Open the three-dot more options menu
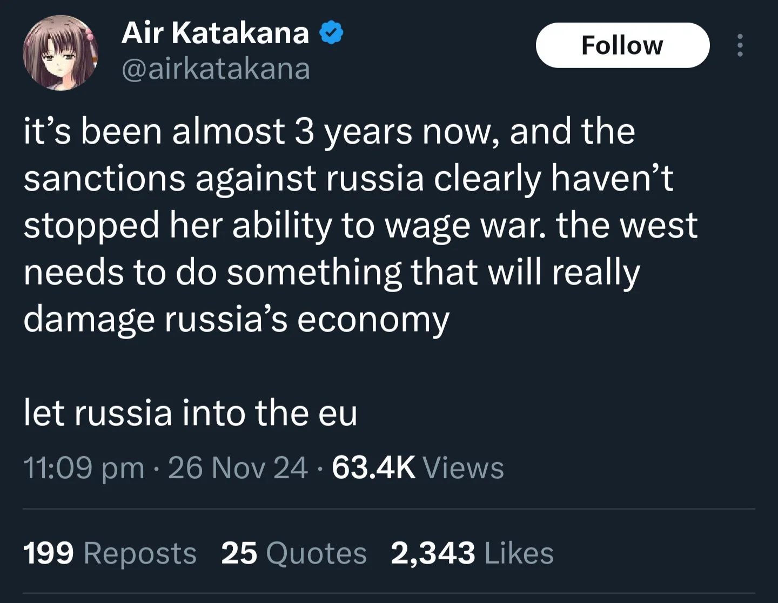The width and height of the screenshot is (778, 603). click(x=740, y=45)
